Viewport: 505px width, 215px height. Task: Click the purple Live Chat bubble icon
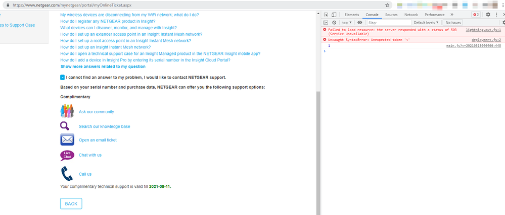67,155
